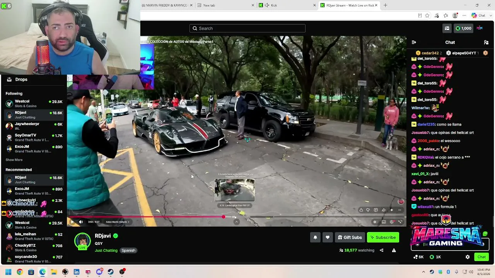Expand the Following list with Show More
The width and height of the screenshot is (495, 278).
pyautogui.click(x=14, y=160)
